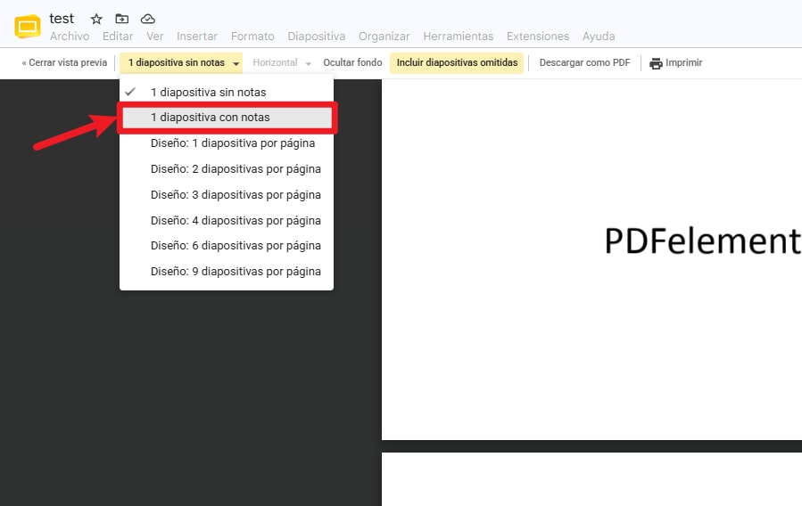
Task: Click the printer icon for Imprimir
Action: (656, 63)
